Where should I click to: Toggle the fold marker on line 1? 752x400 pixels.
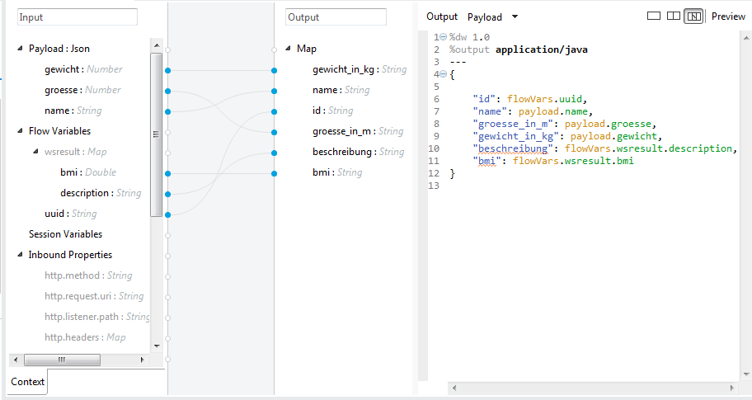443,37
